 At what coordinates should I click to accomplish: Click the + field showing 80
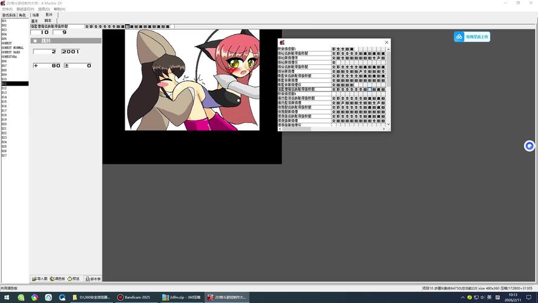point(47,65)
